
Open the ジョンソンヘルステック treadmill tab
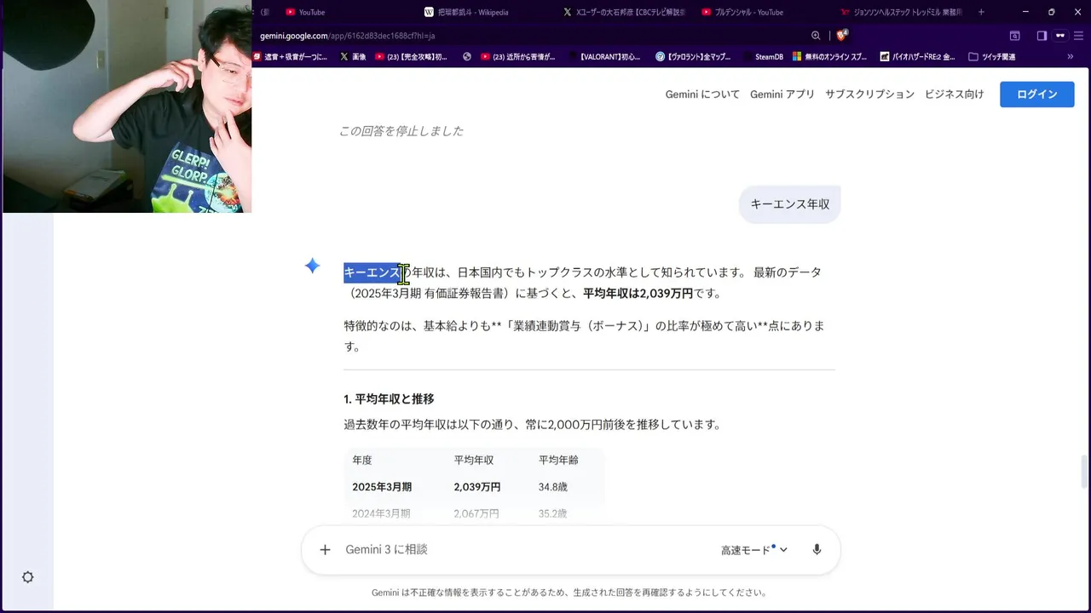pyautogui.click(x=902, y=12)
